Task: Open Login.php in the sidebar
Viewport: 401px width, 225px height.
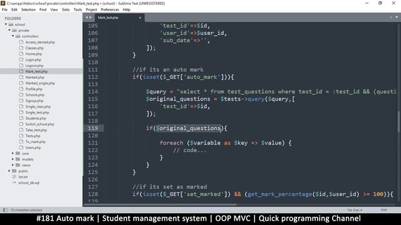Action: (x=33, y=60)
